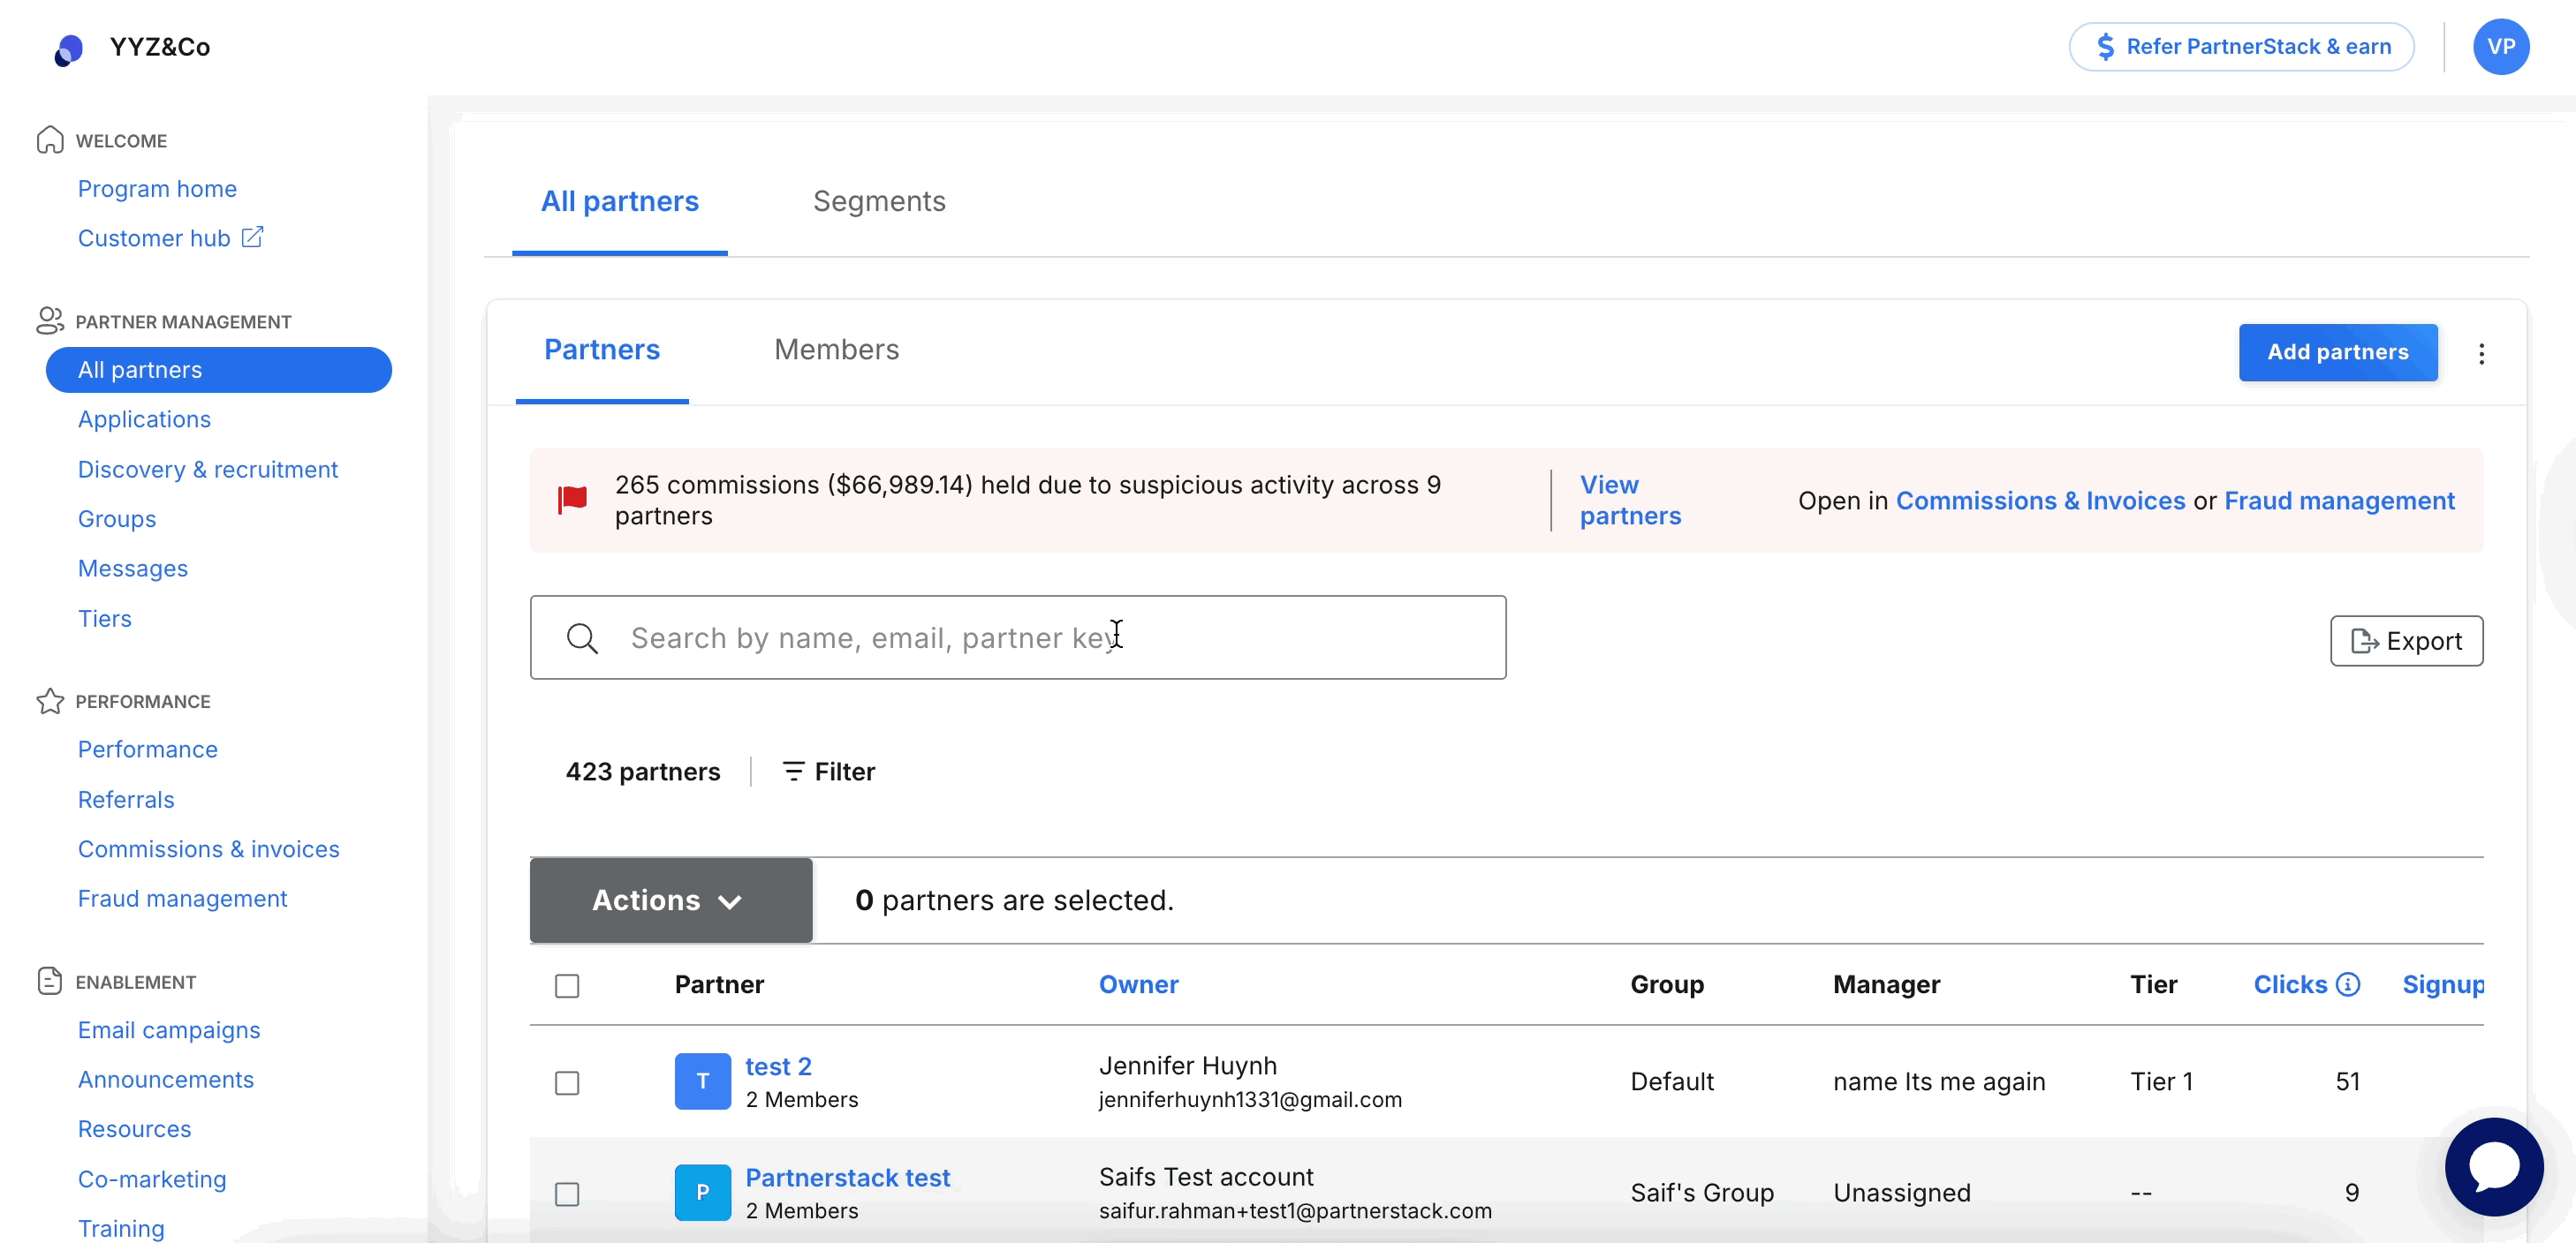Select the test 2 partner checkbox
2576x1243 pixels.
coord(567,1082)
